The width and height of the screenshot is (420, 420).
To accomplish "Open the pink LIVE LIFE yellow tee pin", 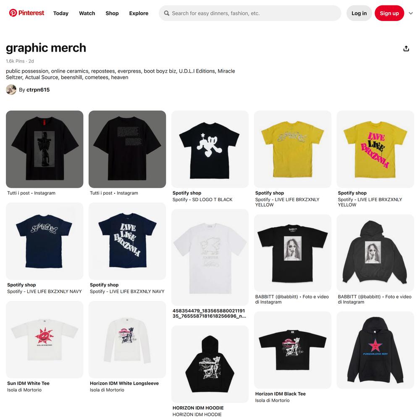I will click(375, 149).
